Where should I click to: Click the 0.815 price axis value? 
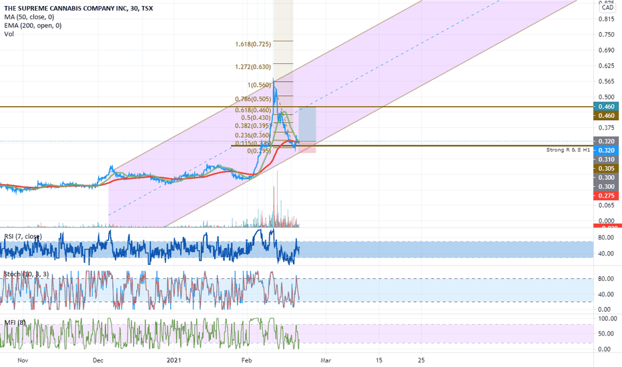tap(606, 19)
